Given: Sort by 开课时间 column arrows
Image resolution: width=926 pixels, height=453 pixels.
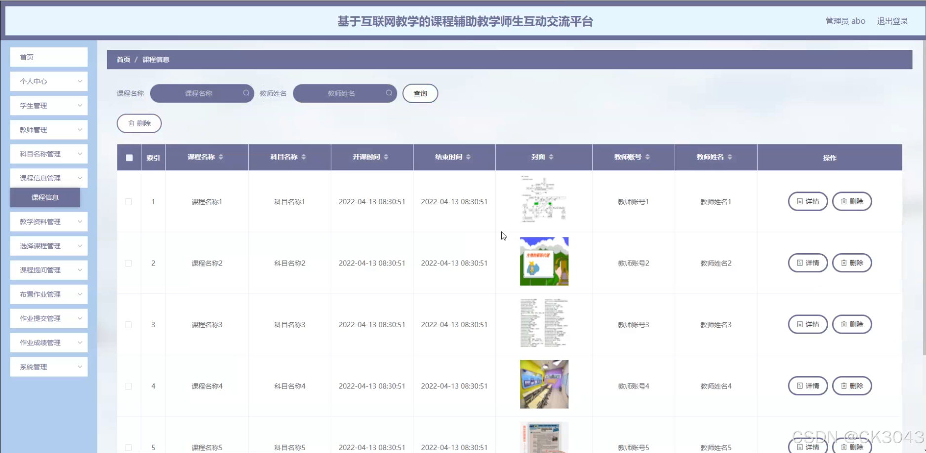Looking at the screenshot, I should (x=386, y=157).
